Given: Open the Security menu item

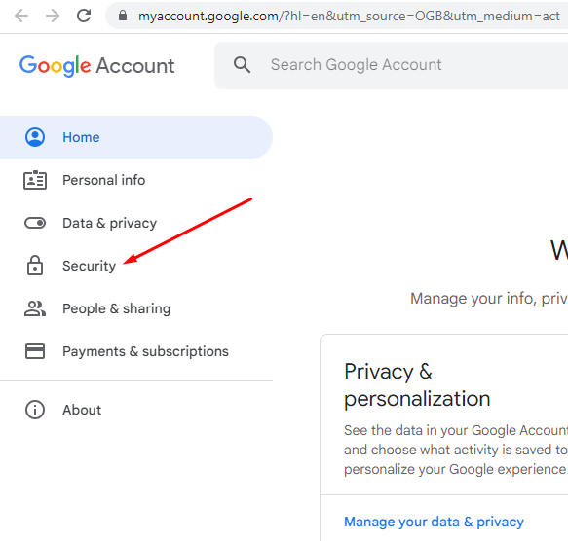Looking at the screenshot, I should pos(89,266).
